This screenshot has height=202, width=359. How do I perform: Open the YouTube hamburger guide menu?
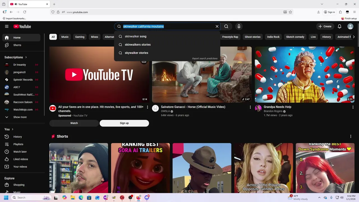pyautogui.click(x=7, y=26)
